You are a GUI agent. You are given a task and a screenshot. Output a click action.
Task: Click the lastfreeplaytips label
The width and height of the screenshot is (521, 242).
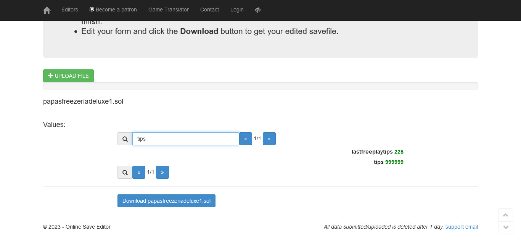coord(372,152)
